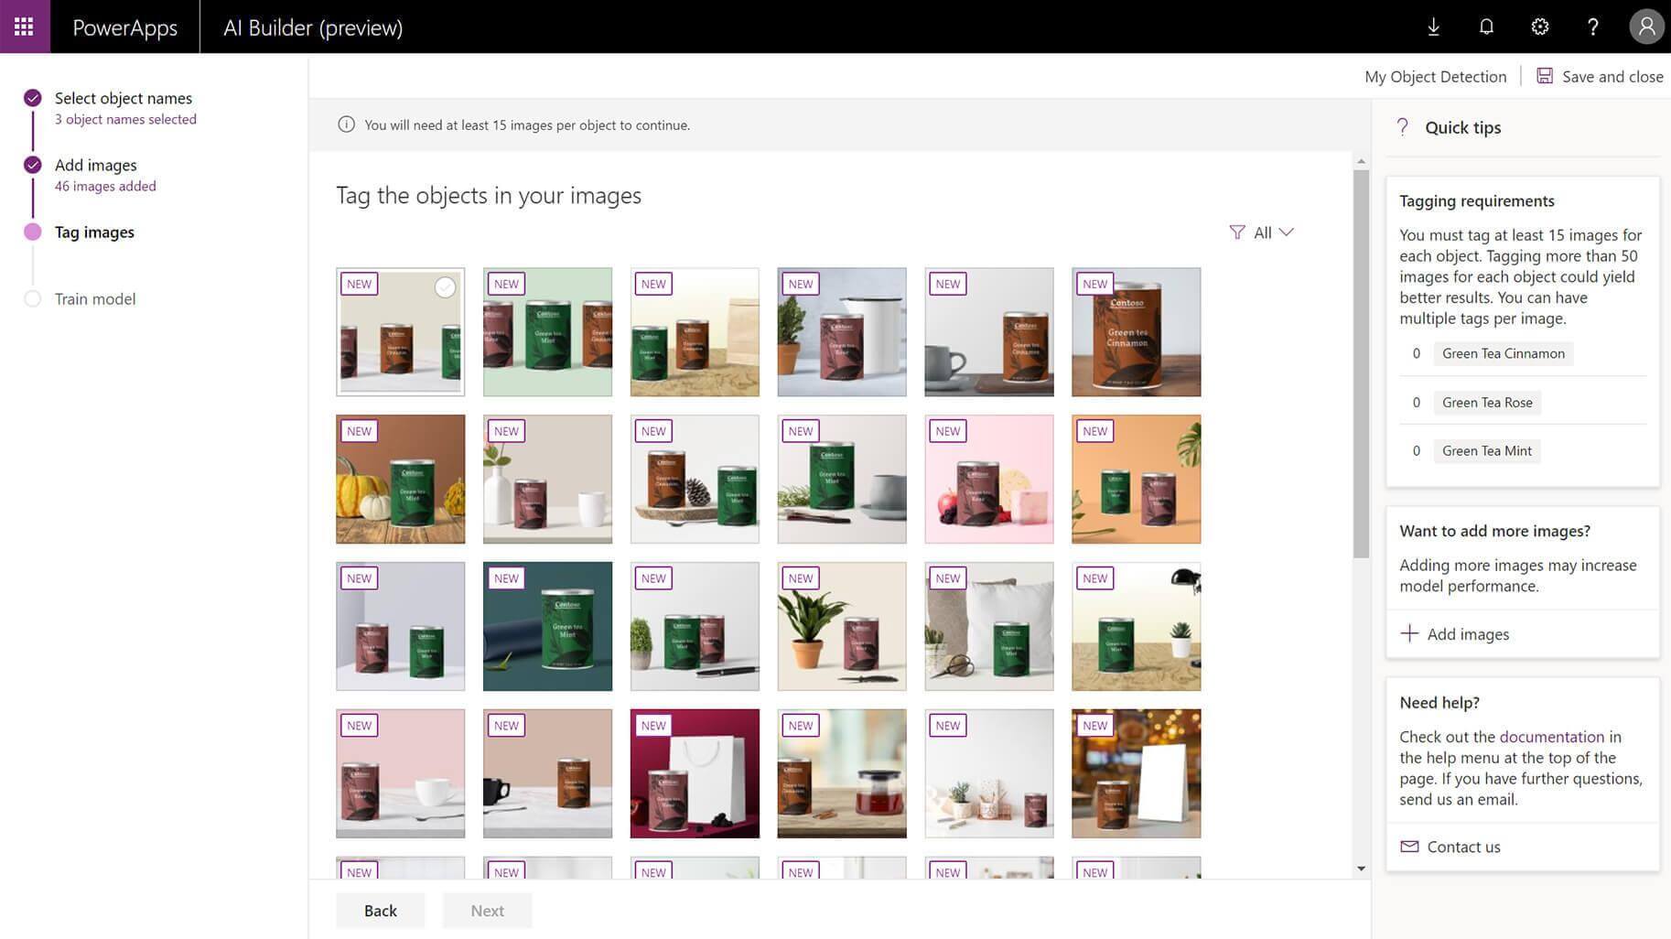Open the app launcher waffle icon
The image size is (1671, 939).
[24, 27]
